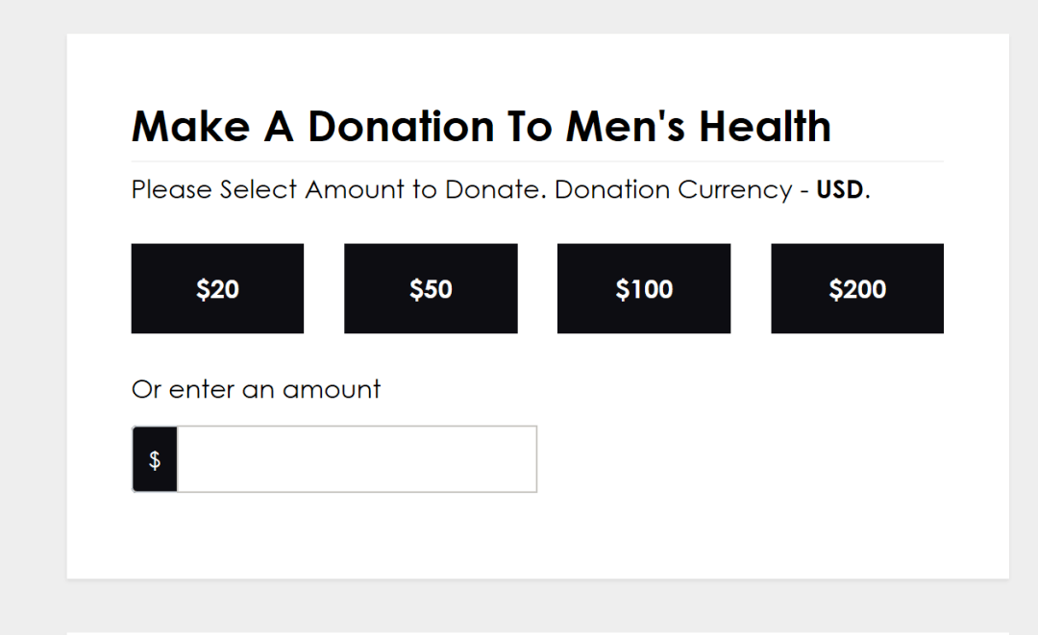Click the custom amount input field
The image size is (1038, 635).
[x=356, y=459]
